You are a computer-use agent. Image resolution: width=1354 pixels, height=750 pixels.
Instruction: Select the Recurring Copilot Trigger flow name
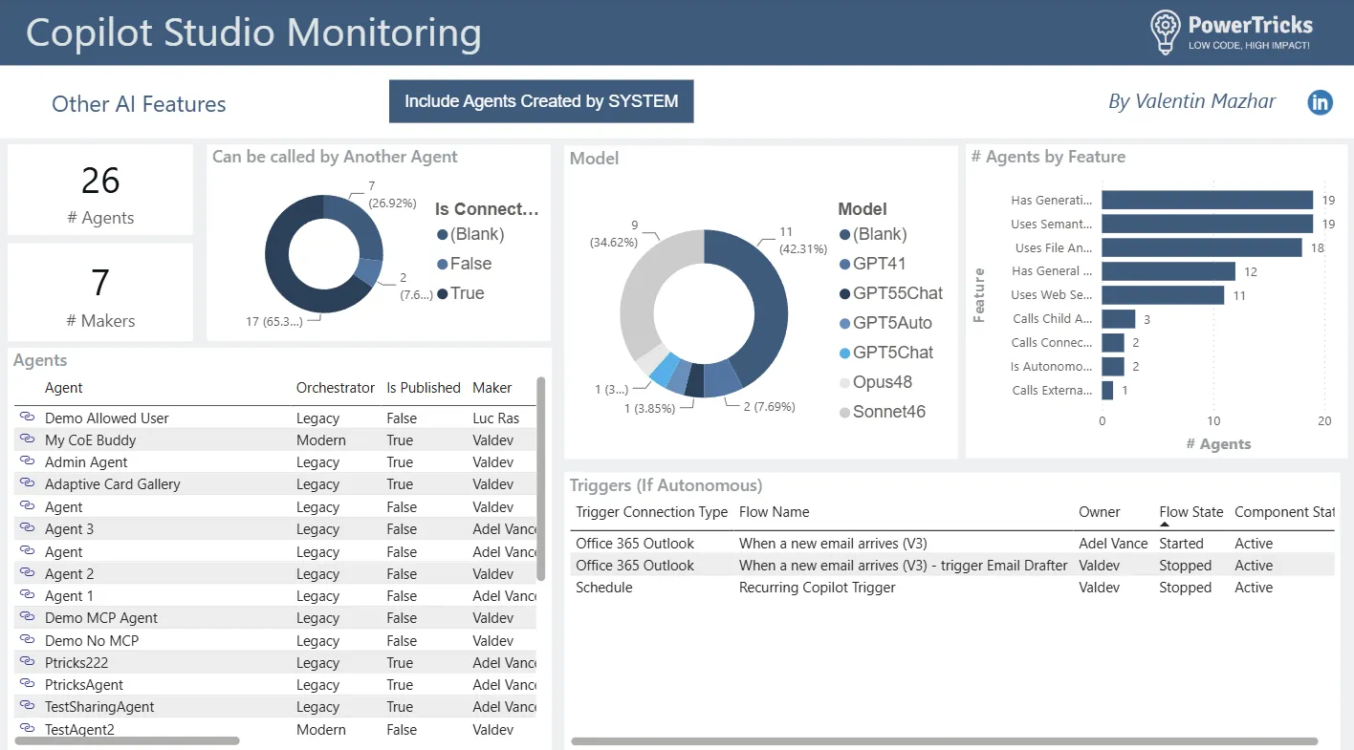tap(818, 588)
